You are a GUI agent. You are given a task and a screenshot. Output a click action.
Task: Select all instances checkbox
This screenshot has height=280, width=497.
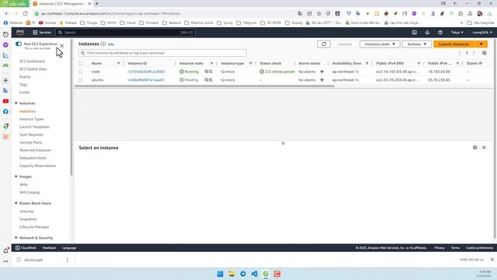coord(81,64)
